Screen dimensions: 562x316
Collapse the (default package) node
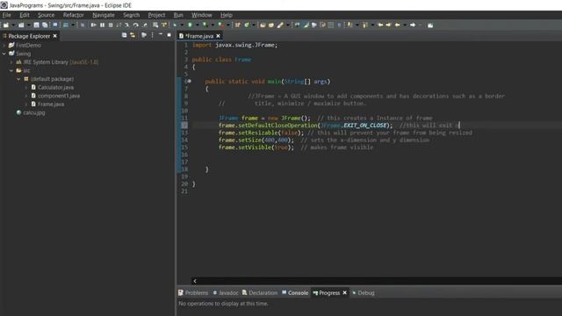18,79
